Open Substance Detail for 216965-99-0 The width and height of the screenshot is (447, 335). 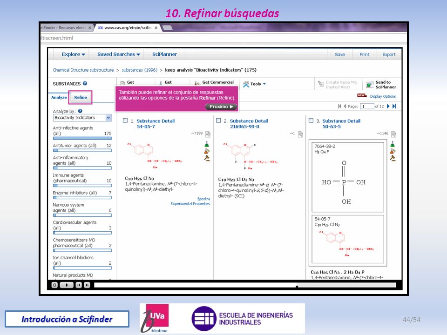click(x=249, y=124)
